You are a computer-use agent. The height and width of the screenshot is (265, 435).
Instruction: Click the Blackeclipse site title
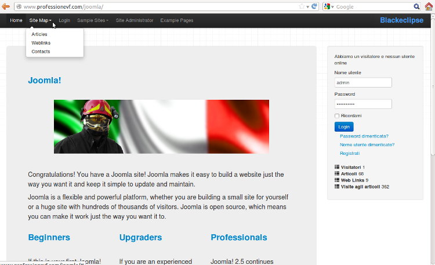point(402,20)
